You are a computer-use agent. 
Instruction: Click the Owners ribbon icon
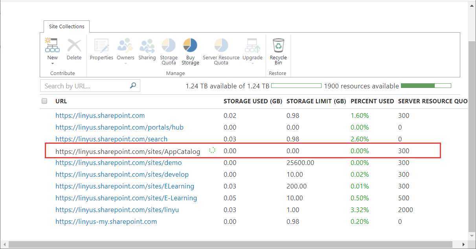tap(125, 45)
